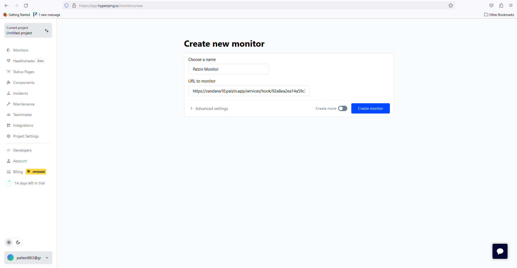Click the Billing card icon

point(9,172)
